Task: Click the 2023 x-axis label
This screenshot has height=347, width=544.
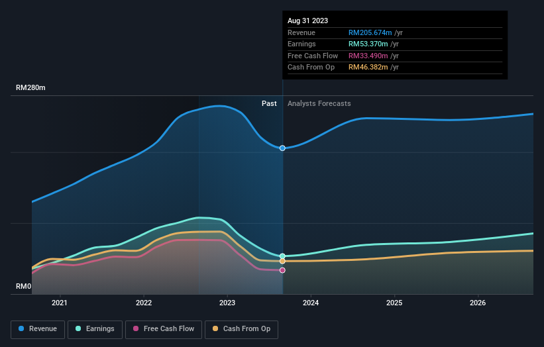Action: [227, 303]
